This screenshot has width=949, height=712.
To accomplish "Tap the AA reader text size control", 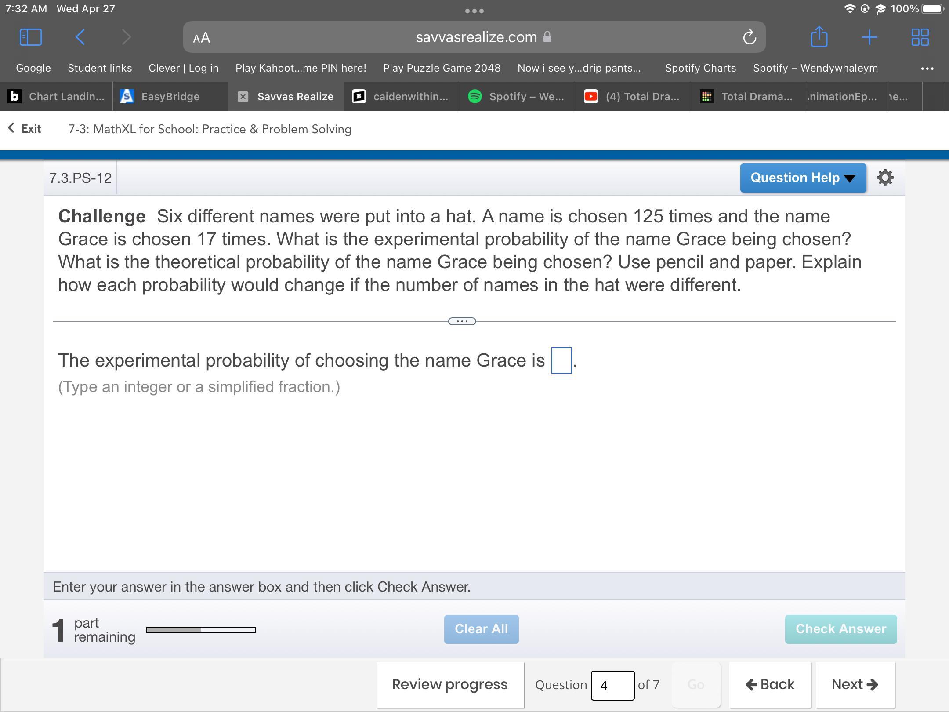I will pos(201,38).
